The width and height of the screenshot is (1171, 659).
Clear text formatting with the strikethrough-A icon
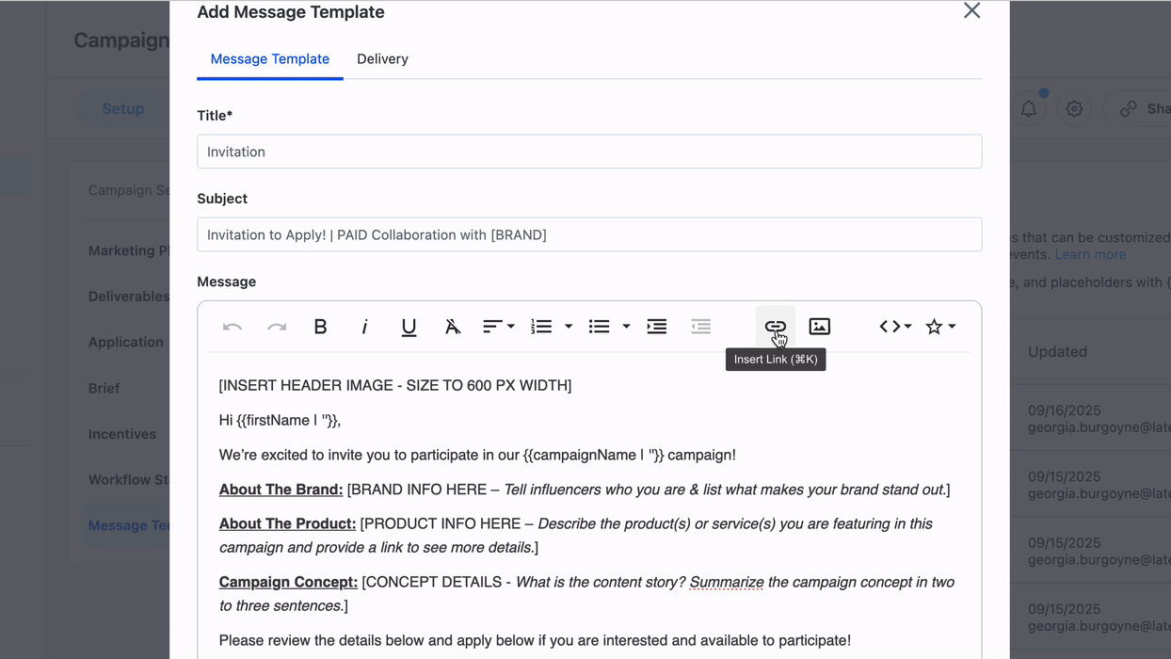[x=453, y=327]
